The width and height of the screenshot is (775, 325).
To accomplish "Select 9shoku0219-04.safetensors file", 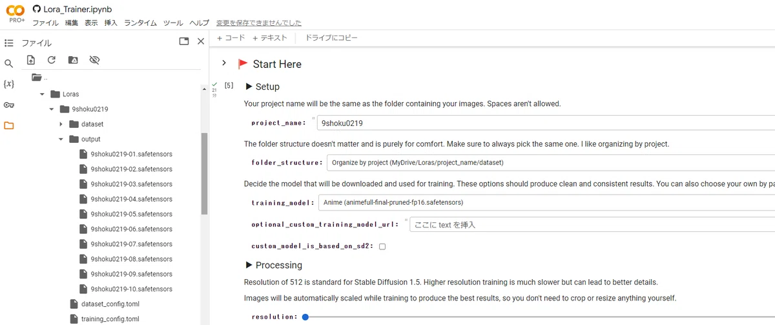I will (x=132, y=199).
